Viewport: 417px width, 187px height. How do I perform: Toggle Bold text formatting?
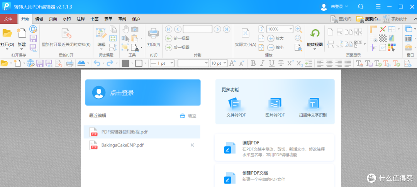pos(253,63)
